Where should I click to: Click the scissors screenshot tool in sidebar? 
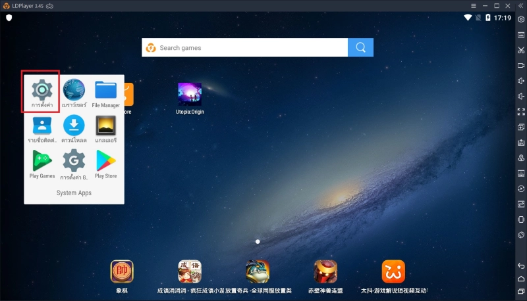point(521,50)
